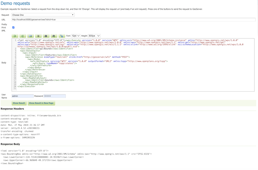258x170 pixels.
Task: Click the Go to line toolbar icon
Action: point(30,36)
